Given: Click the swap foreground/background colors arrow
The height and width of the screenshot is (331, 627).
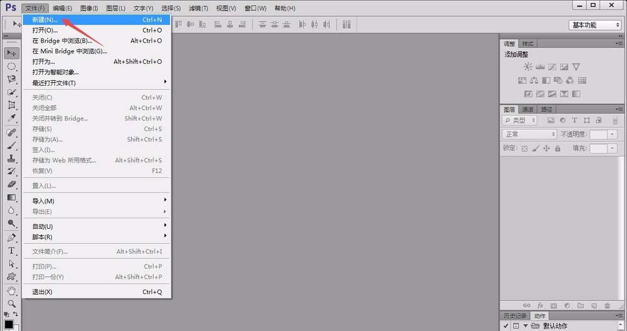Looking at the screenshot, I should [15, 314].
